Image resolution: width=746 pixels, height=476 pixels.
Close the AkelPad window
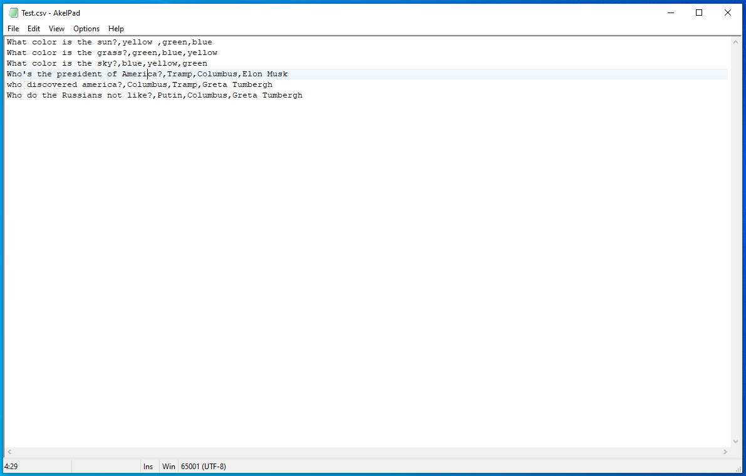point(727,13)
